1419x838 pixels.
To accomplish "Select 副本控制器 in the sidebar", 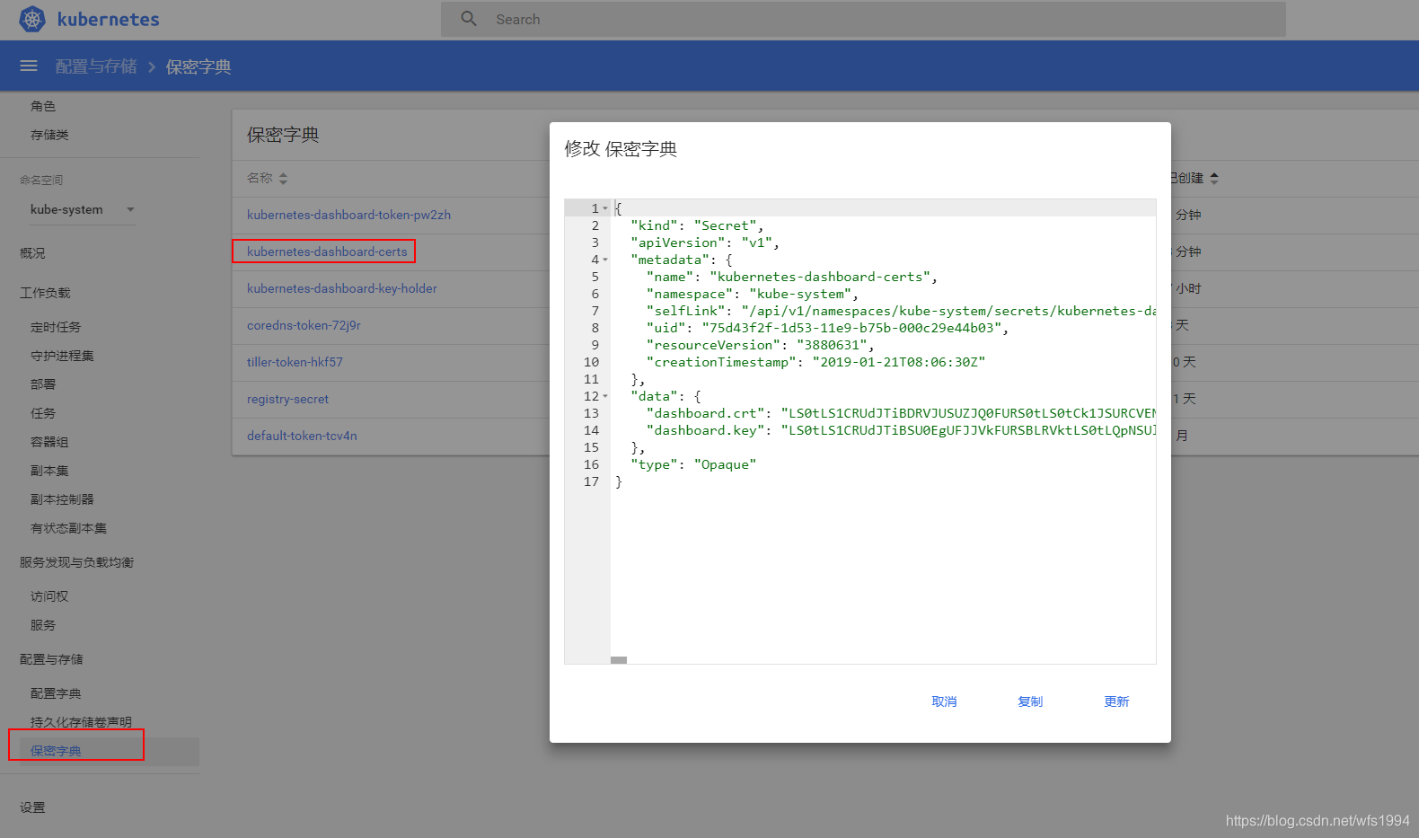I will tap(62, 499).
